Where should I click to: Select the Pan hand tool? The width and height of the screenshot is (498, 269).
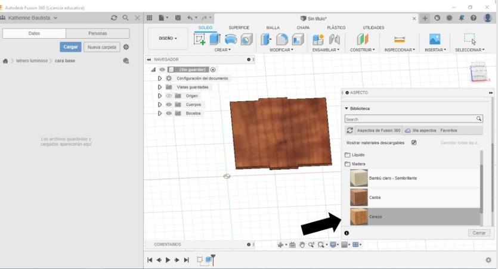click(302, 245)
